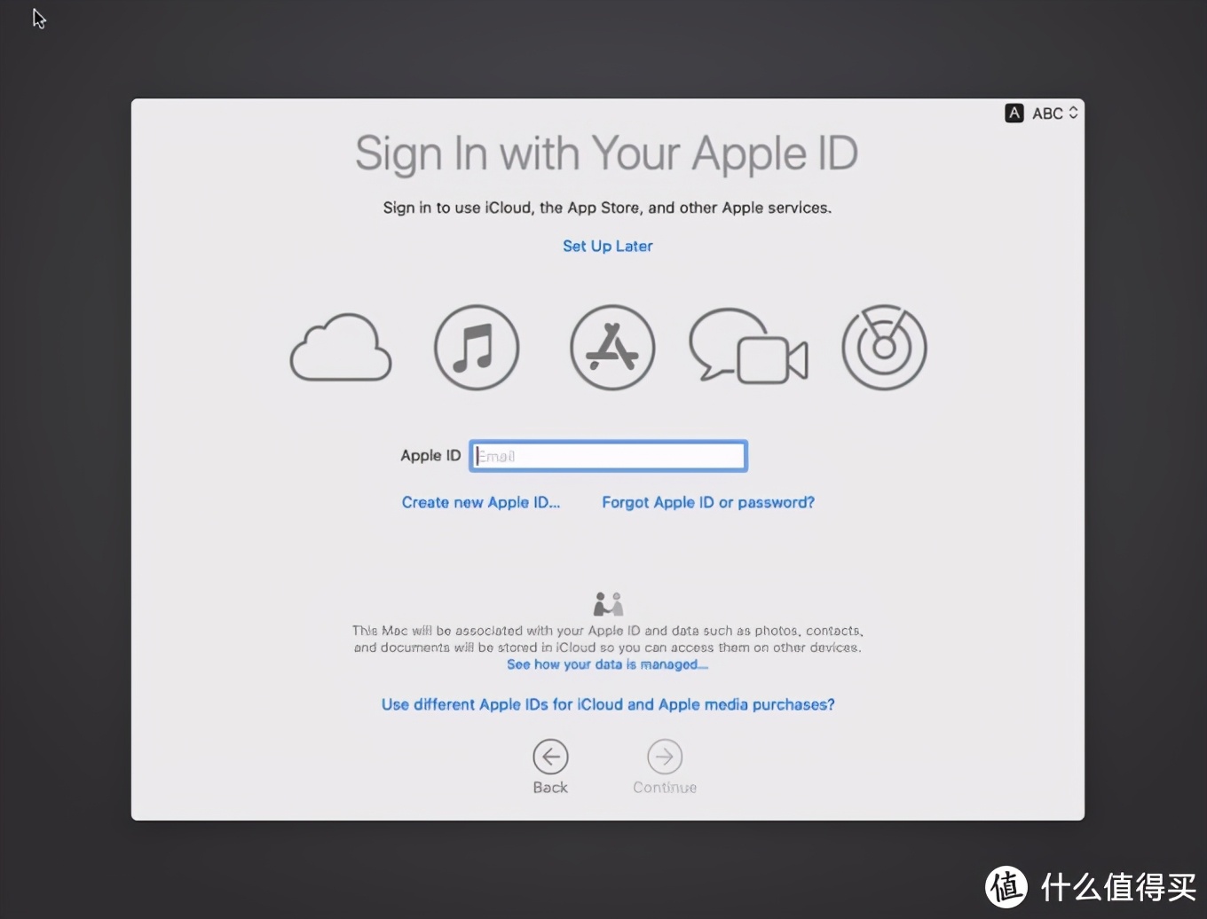Click the App Store icon
1207x919 pixels.
[x=612, y=347]
